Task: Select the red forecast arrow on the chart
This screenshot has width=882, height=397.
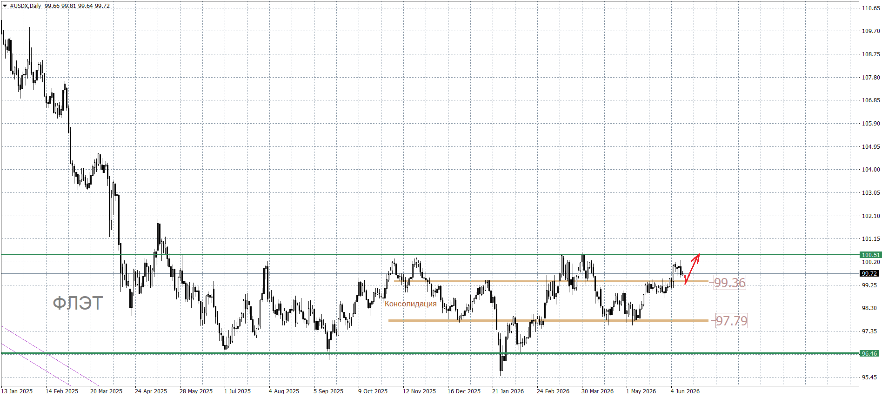Action: (693, 268)
